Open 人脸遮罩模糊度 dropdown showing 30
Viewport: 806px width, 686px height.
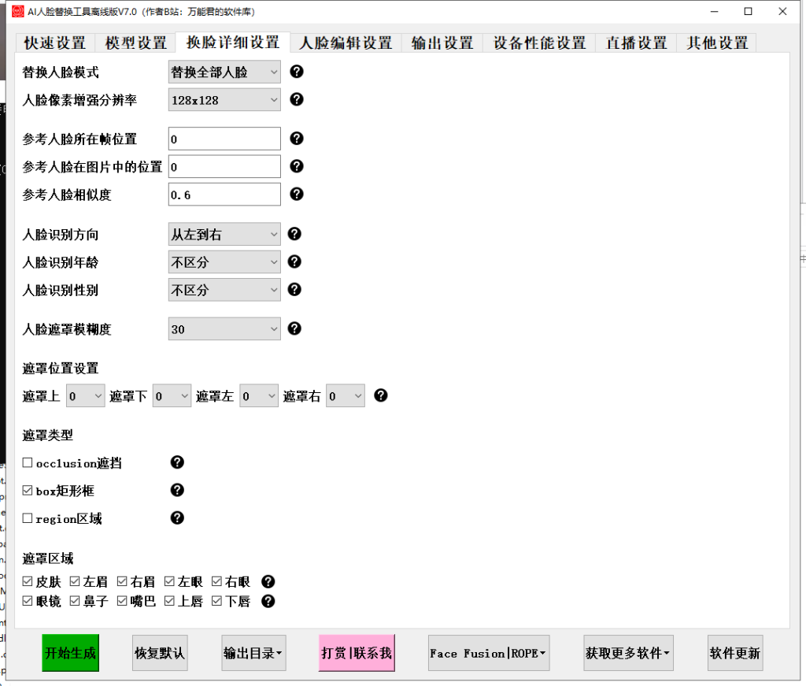coord(224,329)
